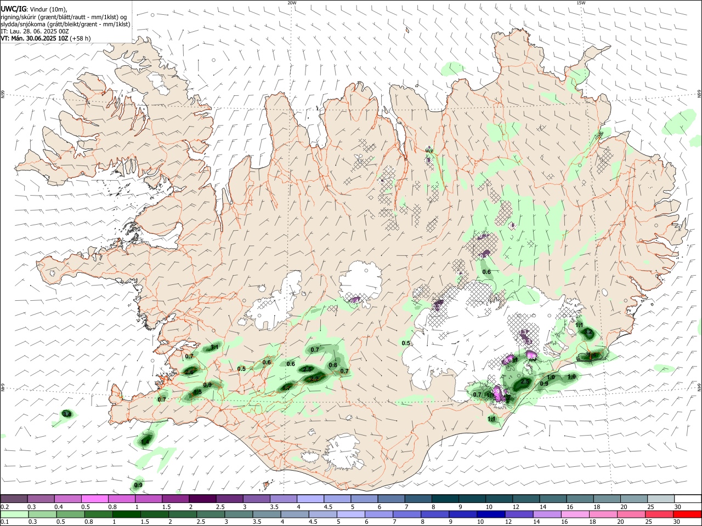Click the 'VT: Mán. 30.06.2025 10Z' valid time
Viewport: 702px width, 526px height.
coord(35,38)
